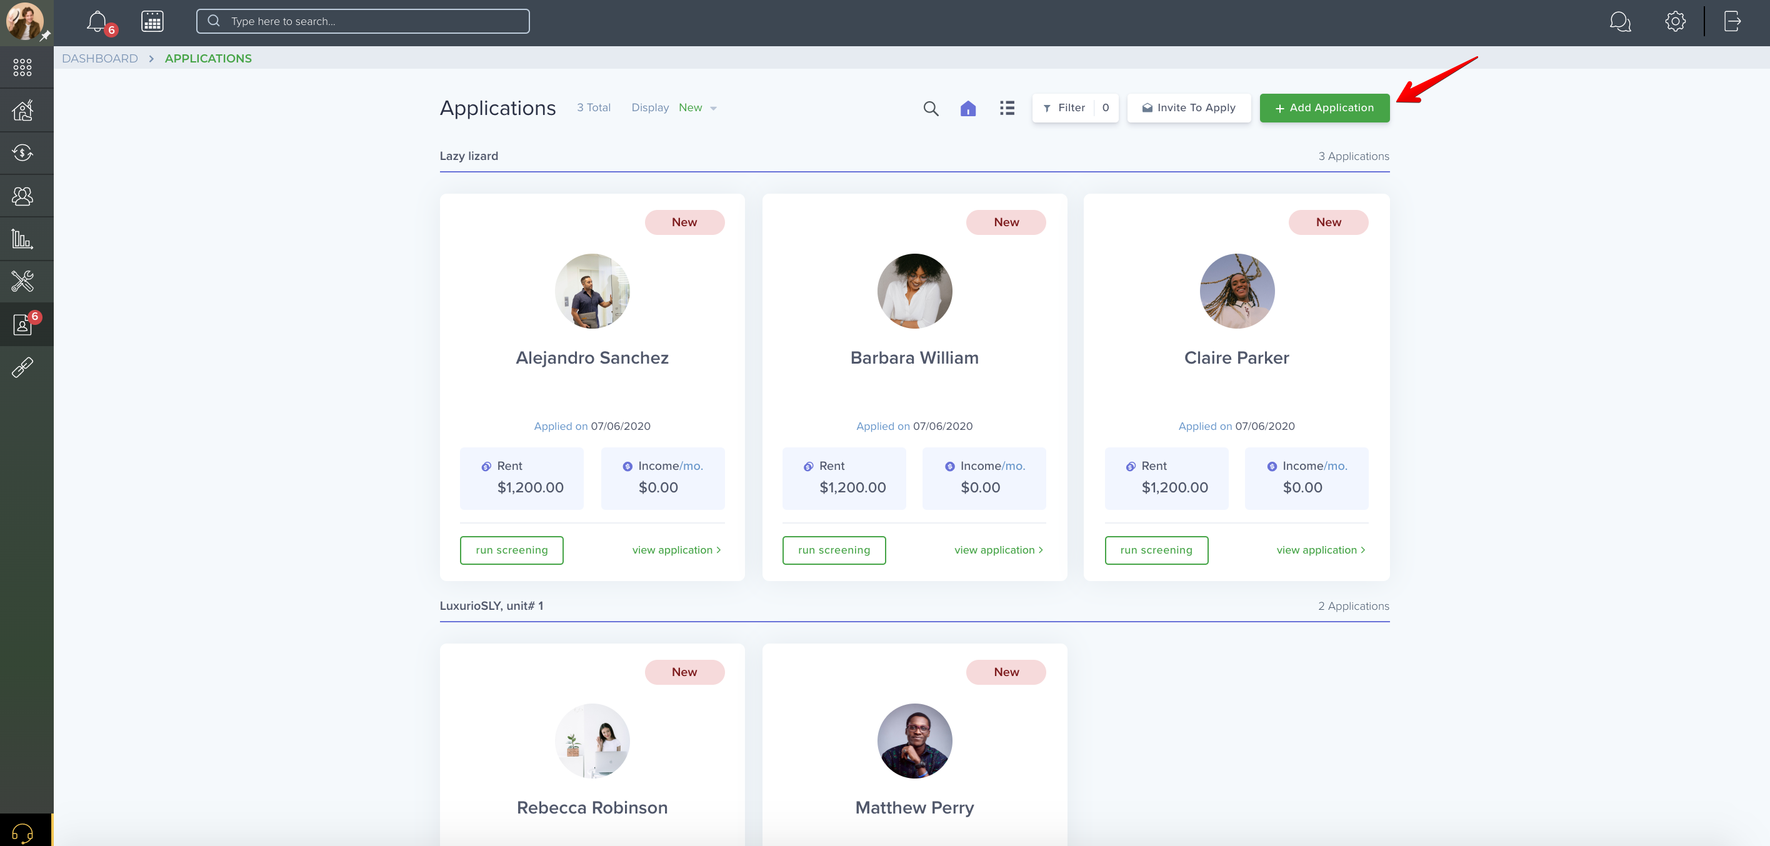Click the LuxurioSLY, unit# 1 heading
Viewport: 1770px width, 846px height.
(491, 605)
